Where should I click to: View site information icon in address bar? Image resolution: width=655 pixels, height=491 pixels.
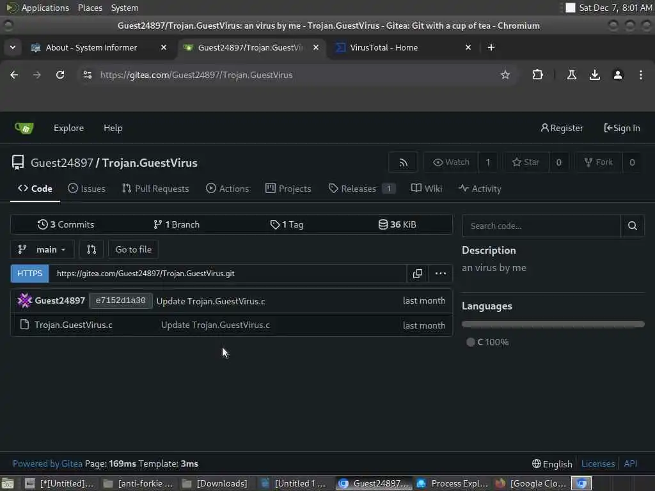click(87, 75)
